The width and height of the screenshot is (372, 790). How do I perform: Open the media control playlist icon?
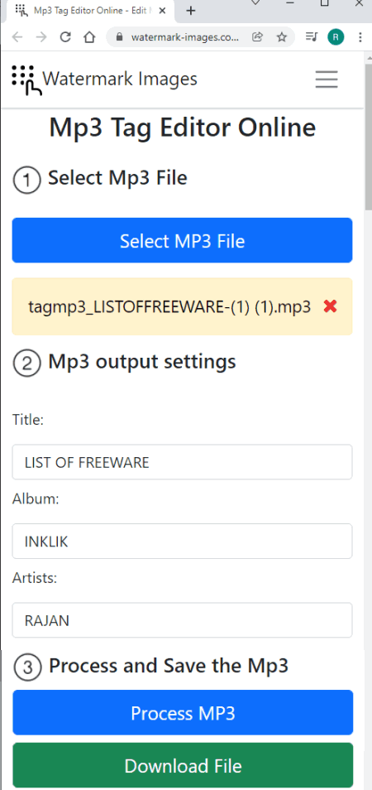click(312, 37)
